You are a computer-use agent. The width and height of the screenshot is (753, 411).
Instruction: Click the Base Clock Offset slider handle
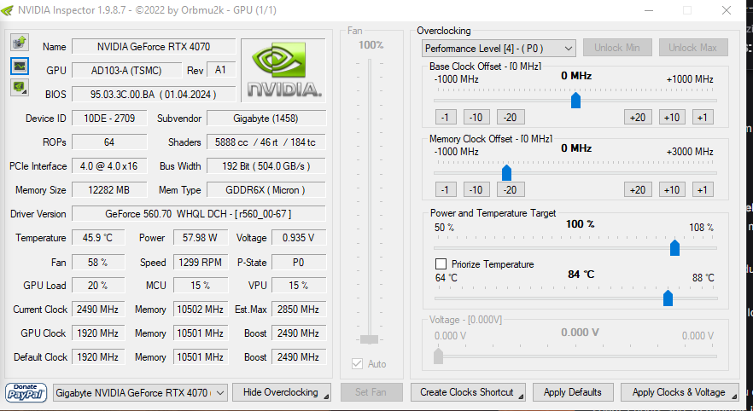click(x=575, y=101)
